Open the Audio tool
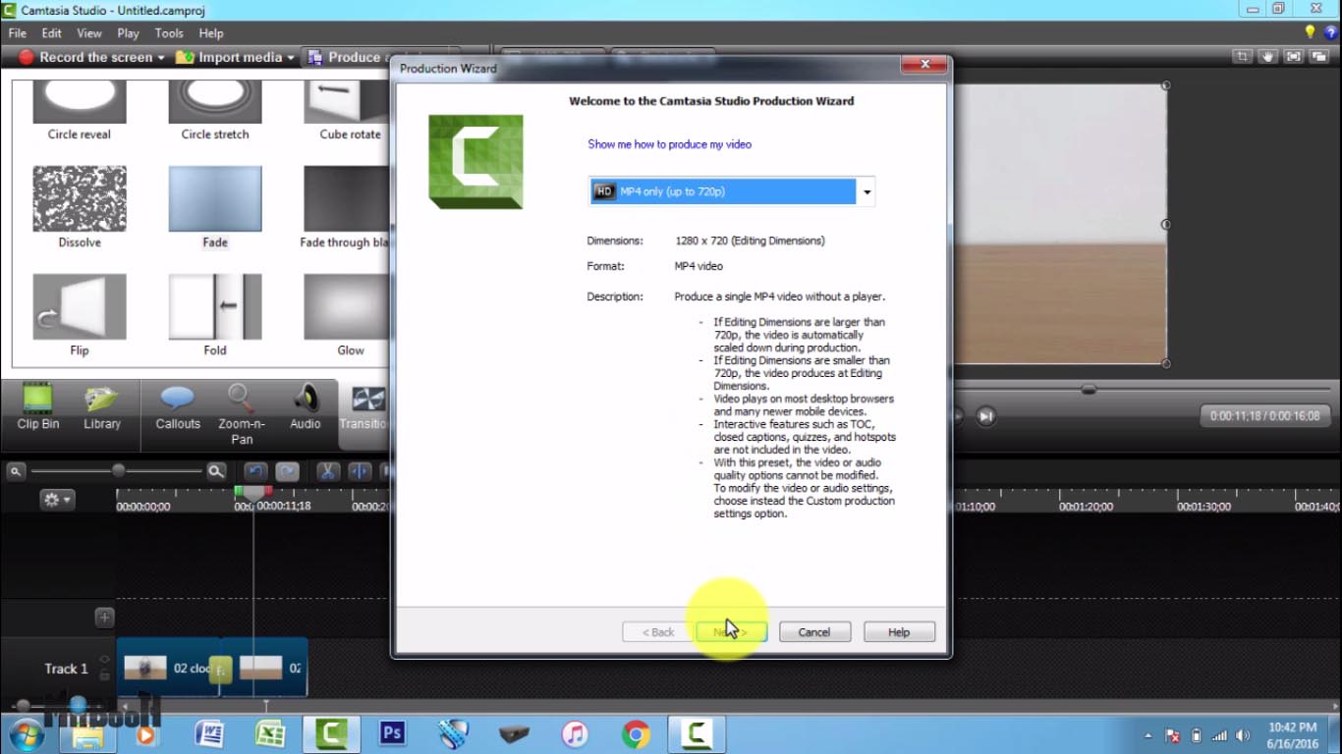Image resolution: width=1342 pixels, height=754 pixels. click(306, 406)
